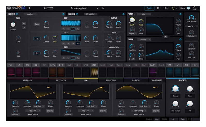This screenshot has height=127, width=206.
Task: Select OSC 2 square waveform icon
Action: (78, 43)
